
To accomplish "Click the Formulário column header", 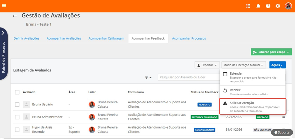I will 136,92.
